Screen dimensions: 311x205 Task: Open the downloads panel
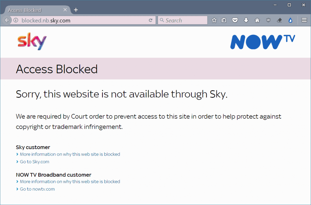(246, 20)
